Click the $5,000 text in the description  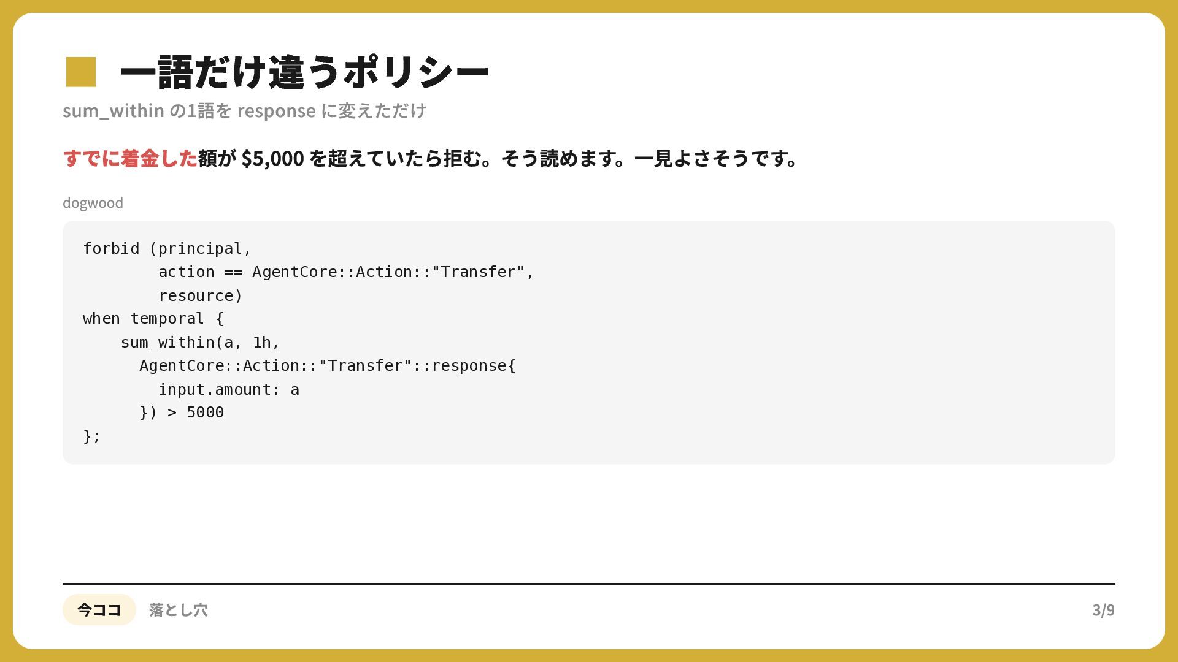[273, 159]
